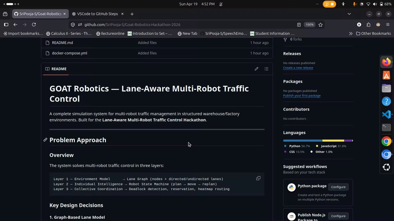Open the Terminal from the dock

click(386, 127)
